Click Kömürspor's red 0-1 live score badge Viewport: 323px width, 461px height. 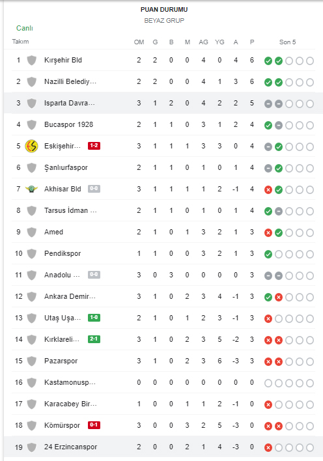tap(94, 425)
